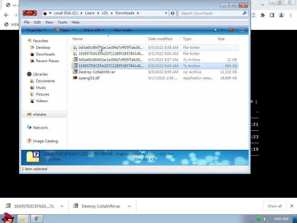Click the Music library icon

[32, 87]
